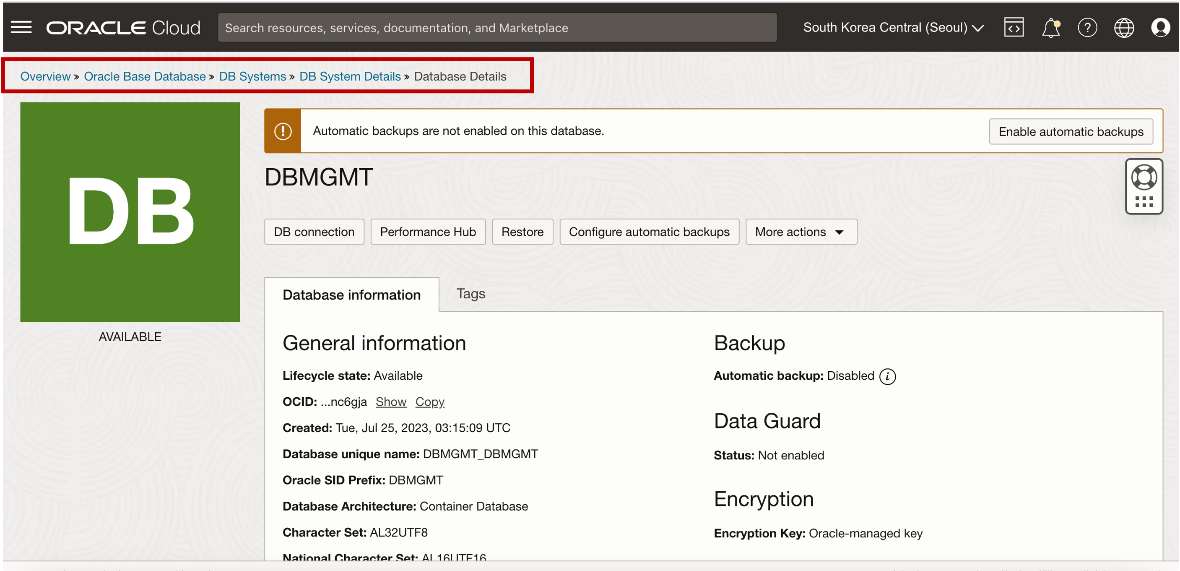Click the DBMGMT_DBMGMT unique name
The image size is (1180, 571).
tap(480, 454)
